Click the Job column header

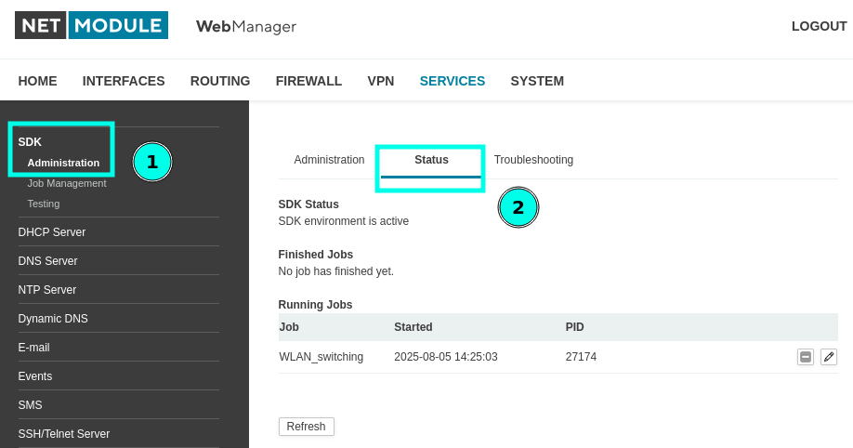pyautogui.click(x=289, y=327)
